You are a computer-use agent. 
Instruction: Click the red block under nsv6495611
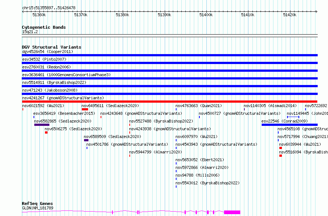pos(85,109)
